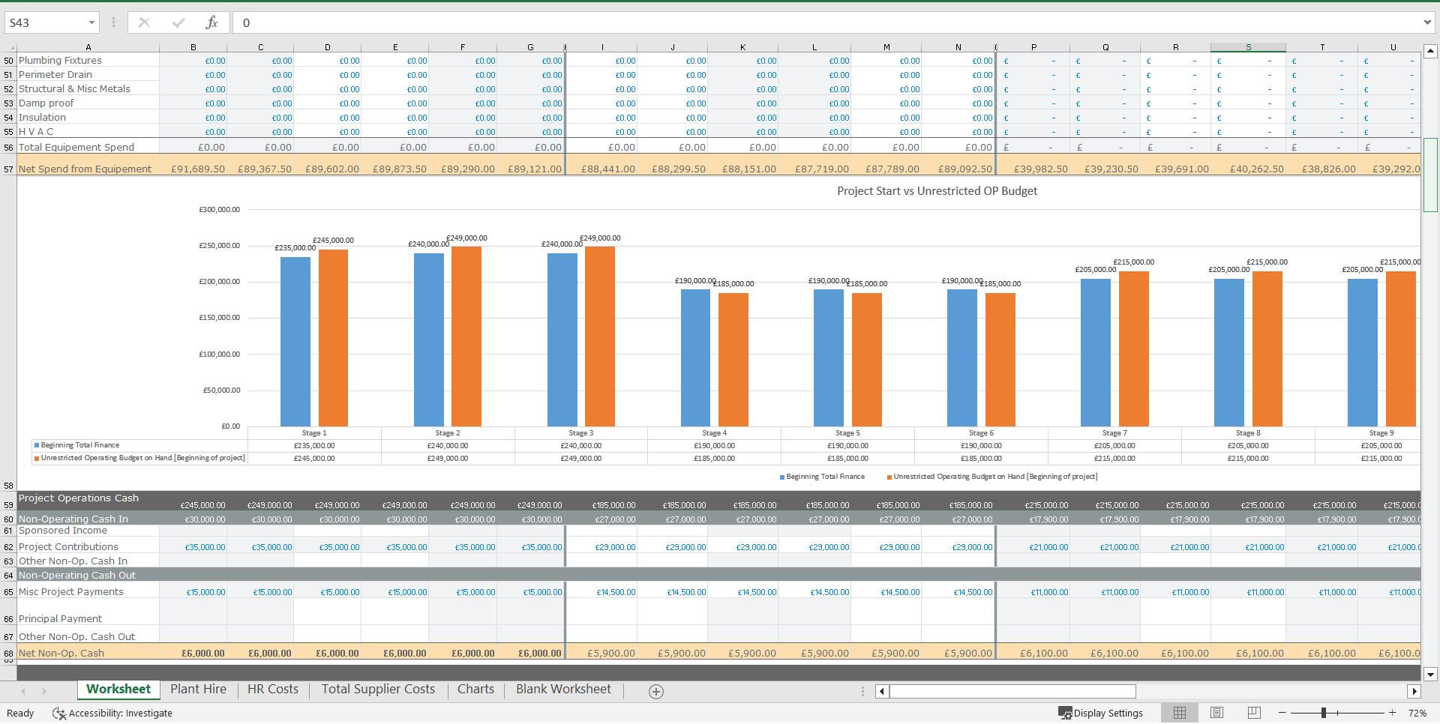Switch to the Charts sheet tab
This screenshot has height=724, width=1440.
(x=475, y=689)
